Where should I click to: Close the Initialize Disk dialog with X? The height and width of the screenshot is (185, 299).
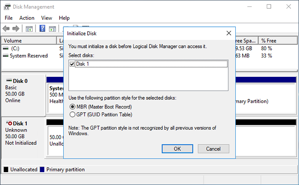229,33
